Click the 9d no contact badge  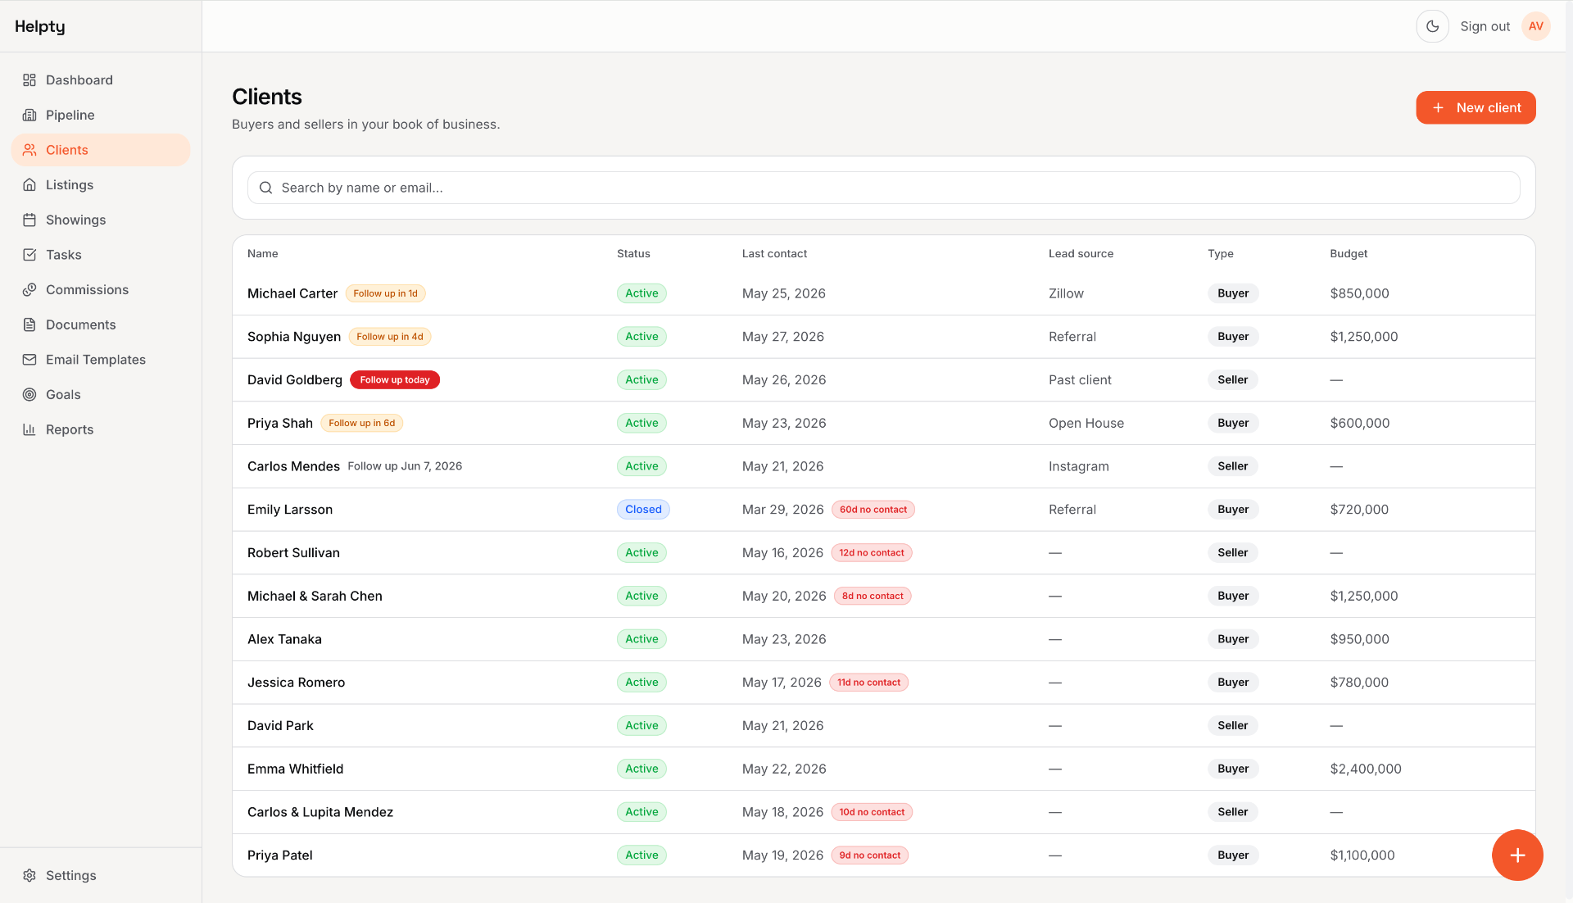(x=869, y=855)
